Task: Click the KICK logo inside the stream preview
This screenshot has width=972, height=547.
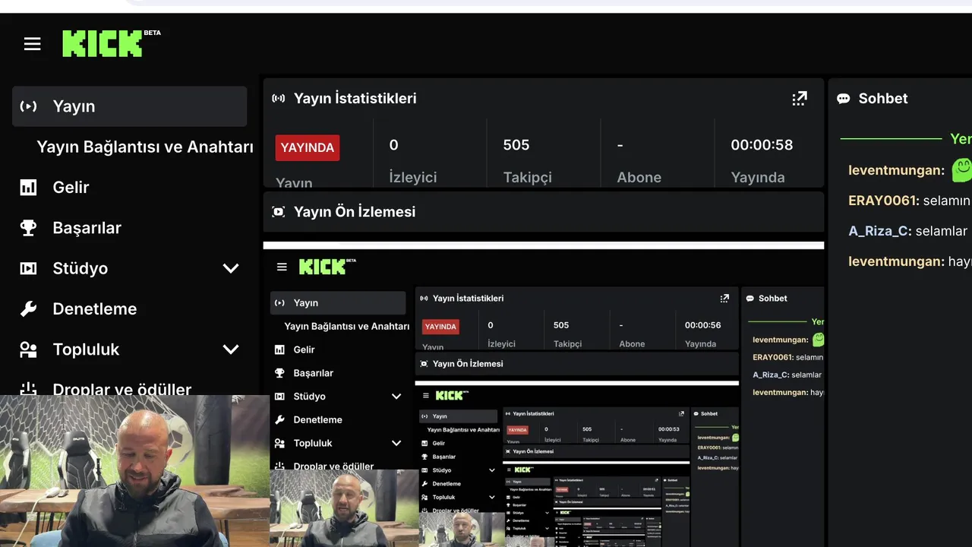Action: 327,266
